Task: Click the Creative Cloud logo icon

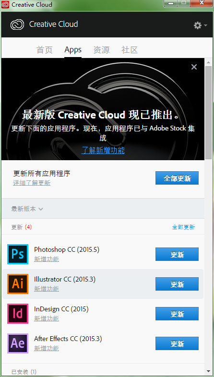Action: point(17,24)
